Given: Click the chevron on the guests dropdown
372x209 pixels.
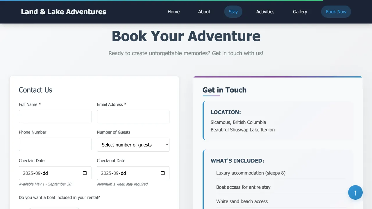Looking at the screenshot, I should 167,145.
